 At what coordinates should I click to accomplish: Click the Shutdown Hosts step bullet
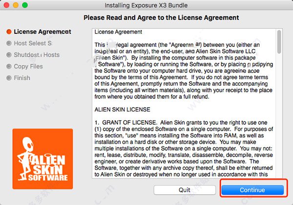pyautogui.click(x=9, y=55)
